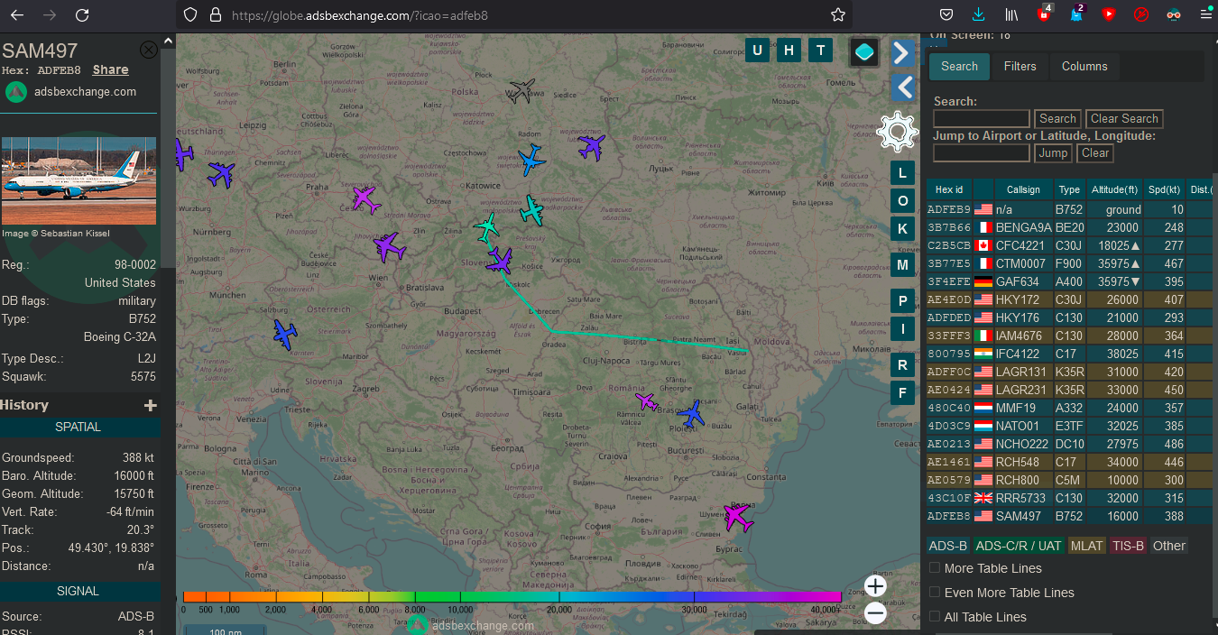
Task: Toggle the H map button
Action: point(789,51)
